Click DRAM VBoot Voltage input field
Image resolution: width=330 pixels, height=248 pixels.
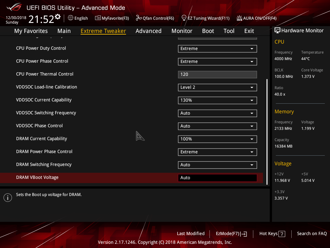pos(218,178)
